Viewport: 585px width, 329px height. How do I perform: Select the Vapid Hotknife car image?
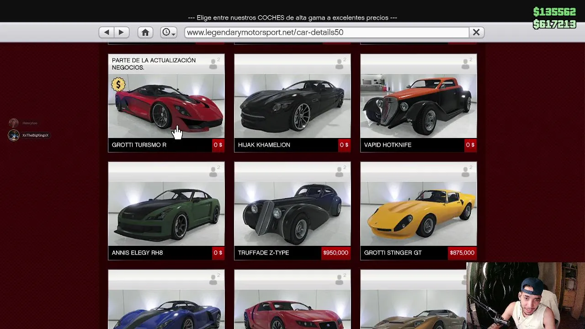(419, 106)
